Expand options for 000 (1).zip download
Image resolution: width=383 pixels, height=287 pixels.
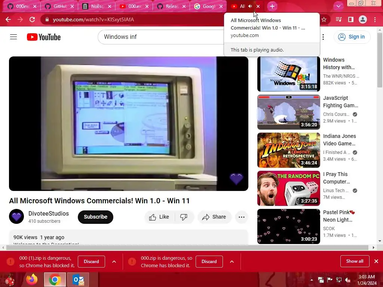(x=114, y=262)
